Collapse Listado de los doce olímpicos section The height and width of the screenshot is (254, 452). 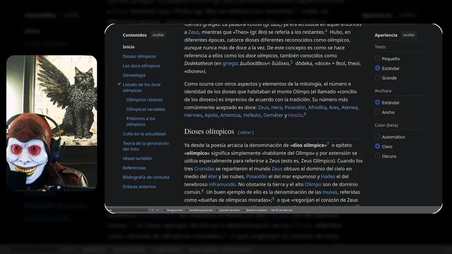pyautogui.click(x=119, y=84)
